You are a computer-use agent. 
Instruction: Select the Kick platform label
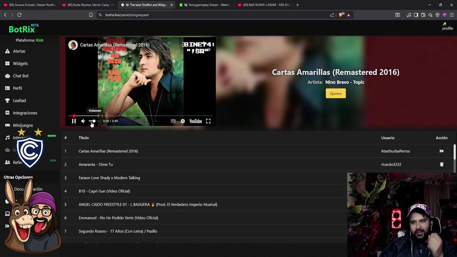[40, 40]
